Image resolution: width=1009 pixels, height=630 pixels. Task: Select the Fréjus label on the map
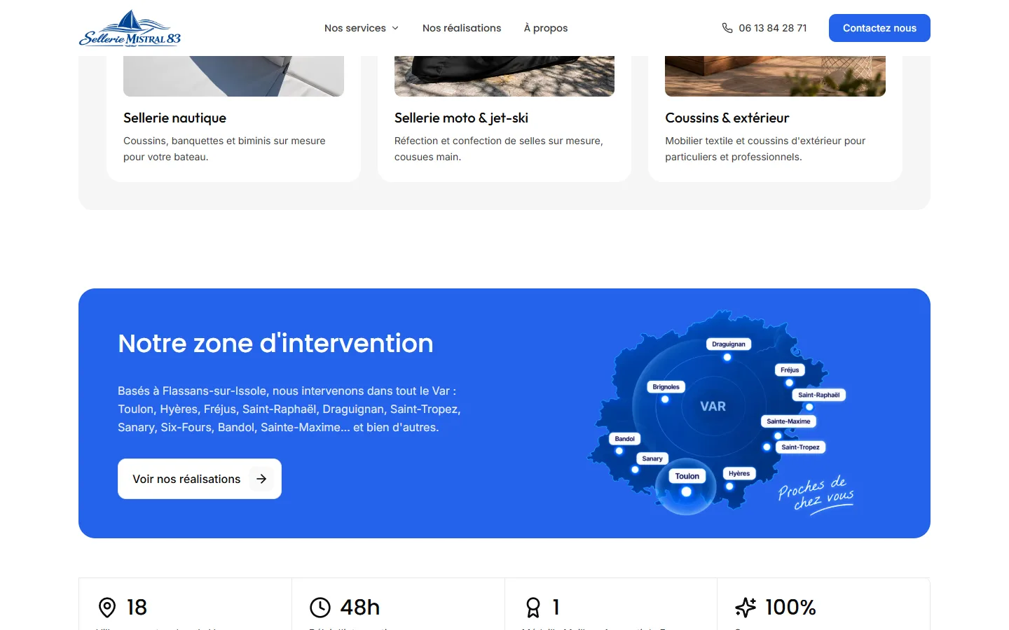790,370
